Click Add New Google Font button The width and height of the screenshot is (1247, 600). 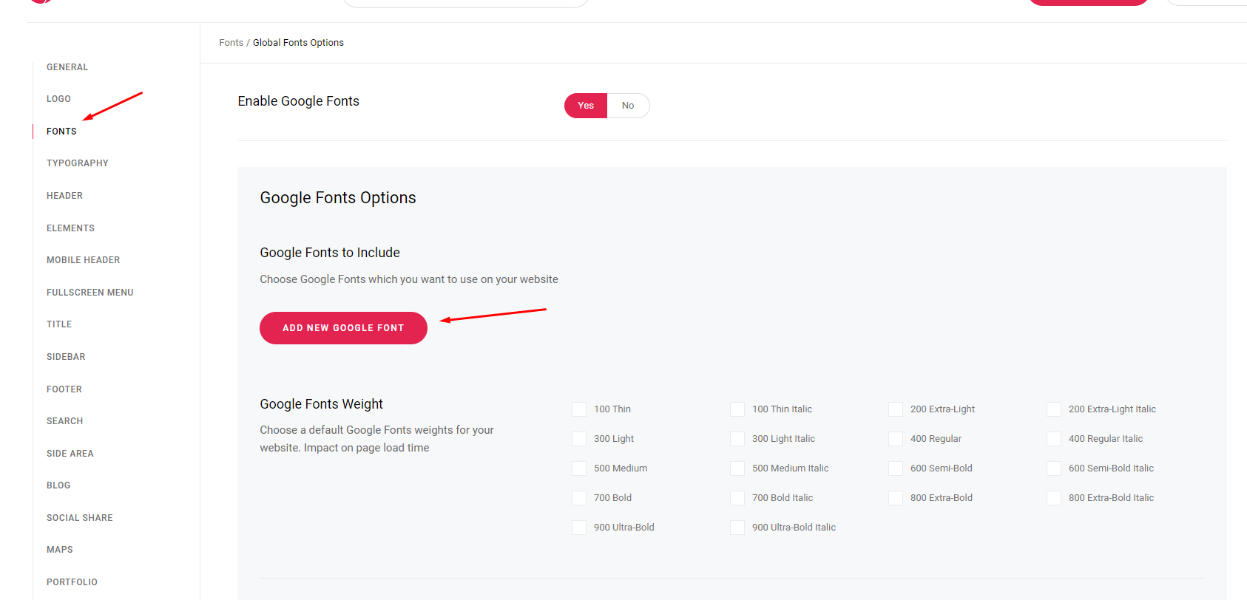[x=343, y=328]
